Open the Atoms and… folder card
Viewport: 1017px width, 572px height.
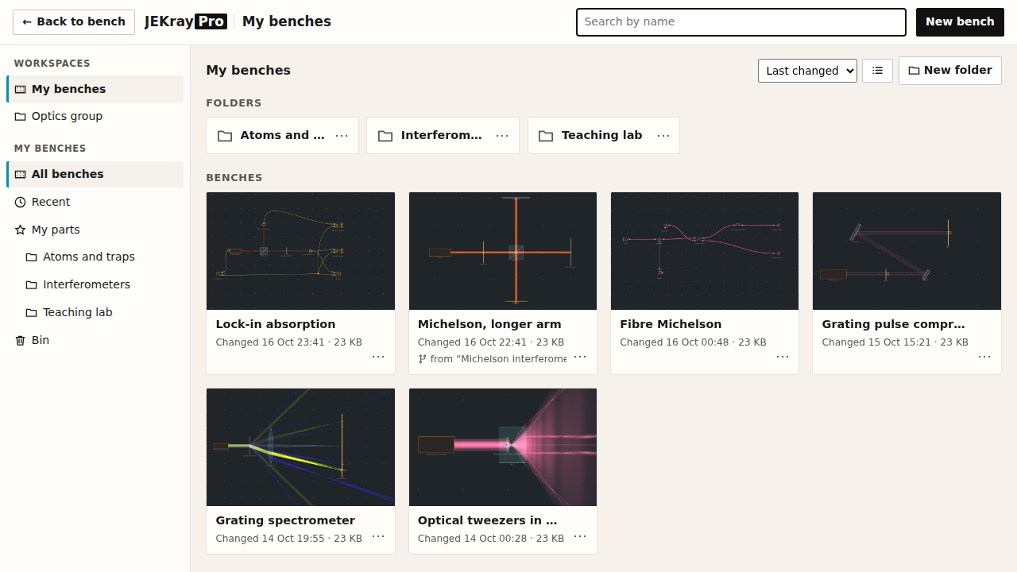pyautogui.click(x=271, y=136)
